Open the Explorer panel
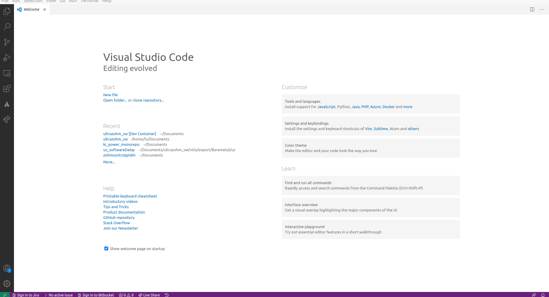Image resolution: width=549 pixels, height=297 pixels. coord(7,11)
